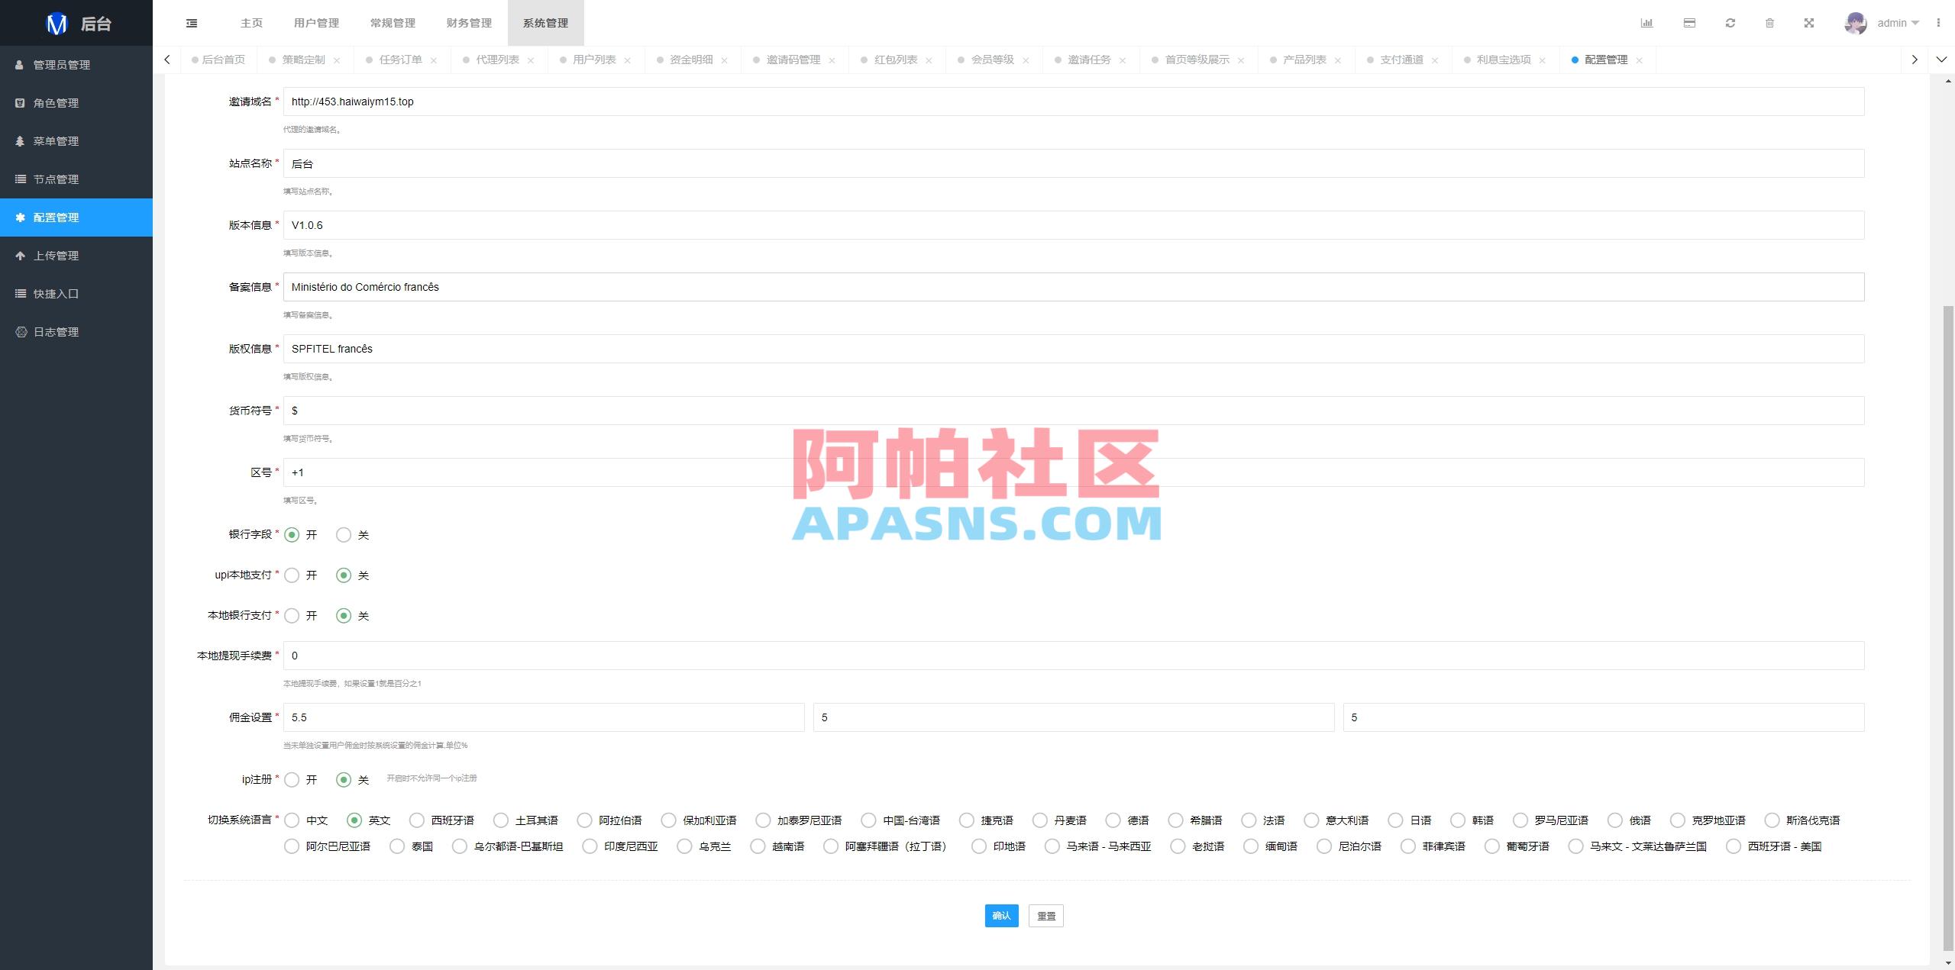Collapse the sidebar with the hamburger icon
Image resolution: width=1955 pixels, height=970 pixels.
(x=192, y=23)
